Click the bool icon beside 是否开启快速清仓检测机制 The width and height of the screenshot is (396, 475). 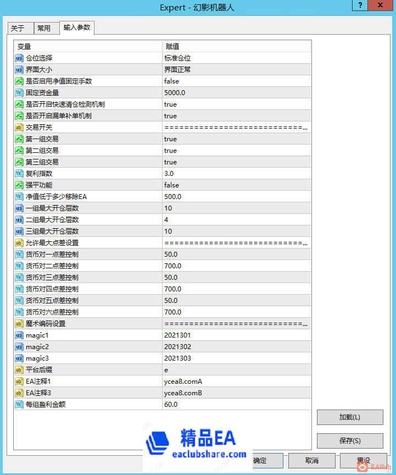19,104
